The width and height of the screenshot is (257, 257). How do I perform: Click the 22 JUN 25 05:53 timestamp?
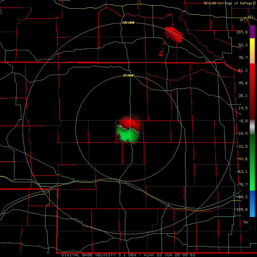point(176,255)
